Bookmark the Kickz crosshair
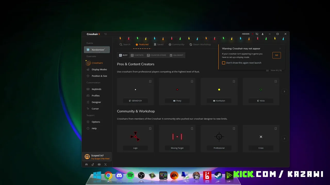 [276, 81]
